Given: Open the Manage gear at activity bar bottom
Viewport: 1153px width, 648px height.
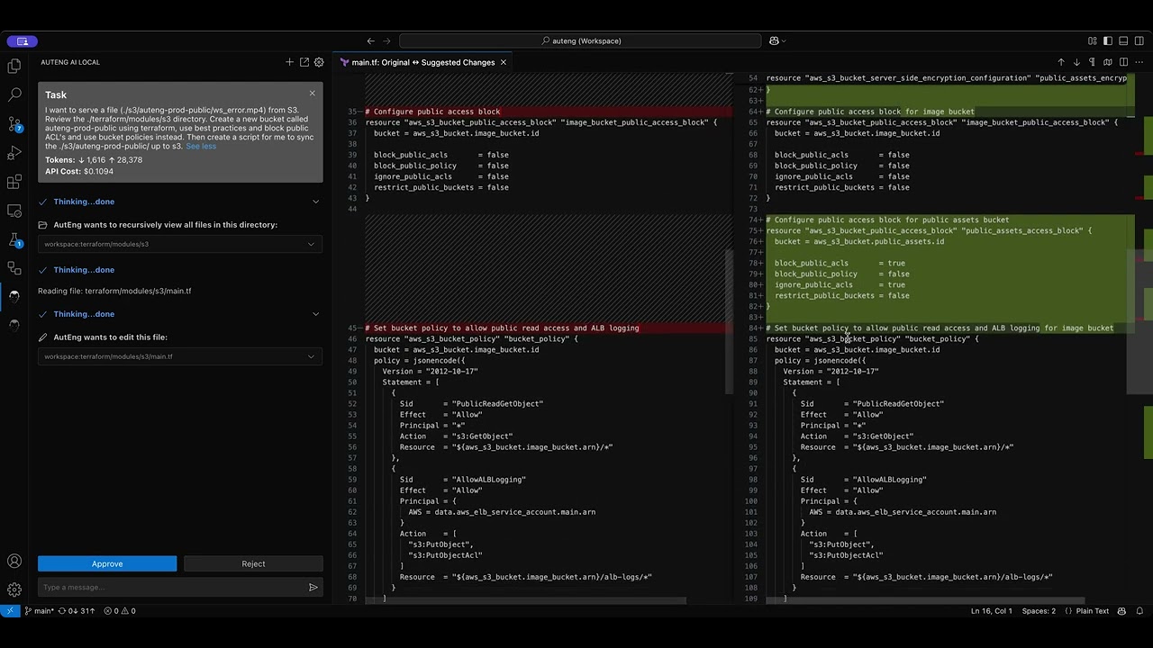Looking at the screenshot, I should coord(14,589).
